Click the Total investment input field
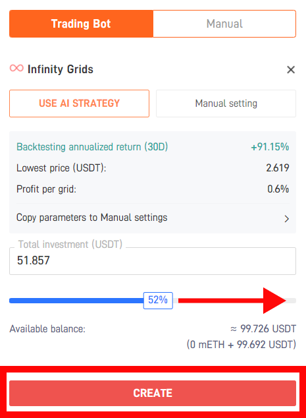The height and width of the screenshot is (418, 306). (153, 261)
